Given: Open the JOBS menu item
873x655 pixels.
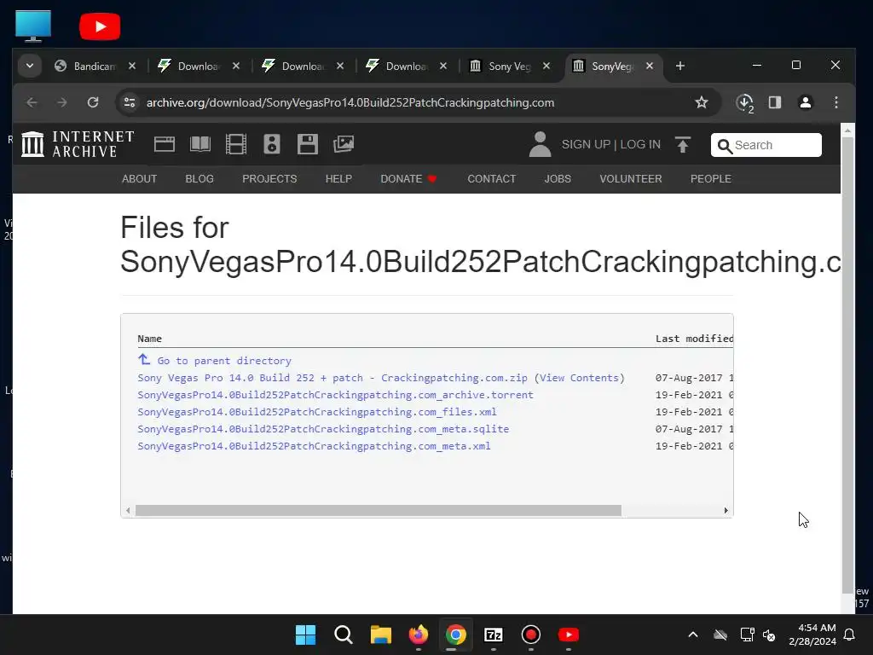Looking at the screenshot, I should click(558, 179).
